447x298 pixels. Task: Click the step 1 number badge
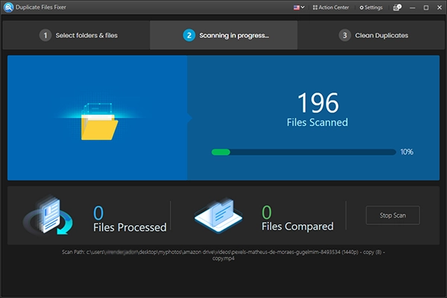45,35
